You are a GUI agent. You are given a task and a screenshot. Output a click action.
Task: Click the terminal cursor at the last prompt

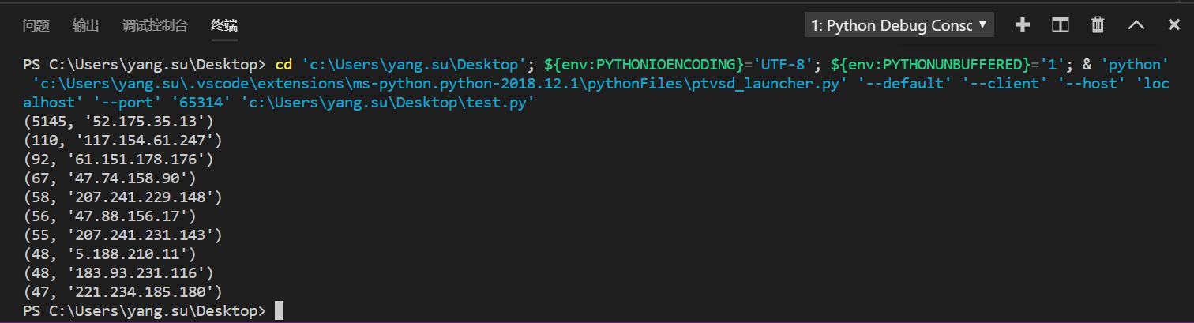click(279, 311)
